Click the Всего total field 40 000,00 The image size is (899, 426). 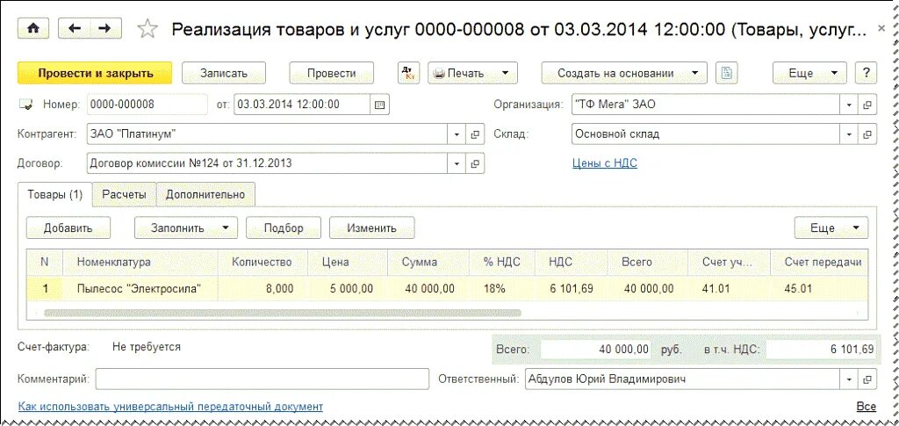click(x=596, y=349)
